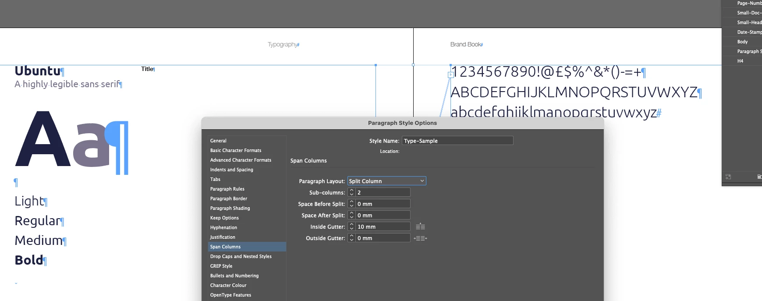Click the Regular weight sample text
762x301 pixels.
(x=38, y=221)
